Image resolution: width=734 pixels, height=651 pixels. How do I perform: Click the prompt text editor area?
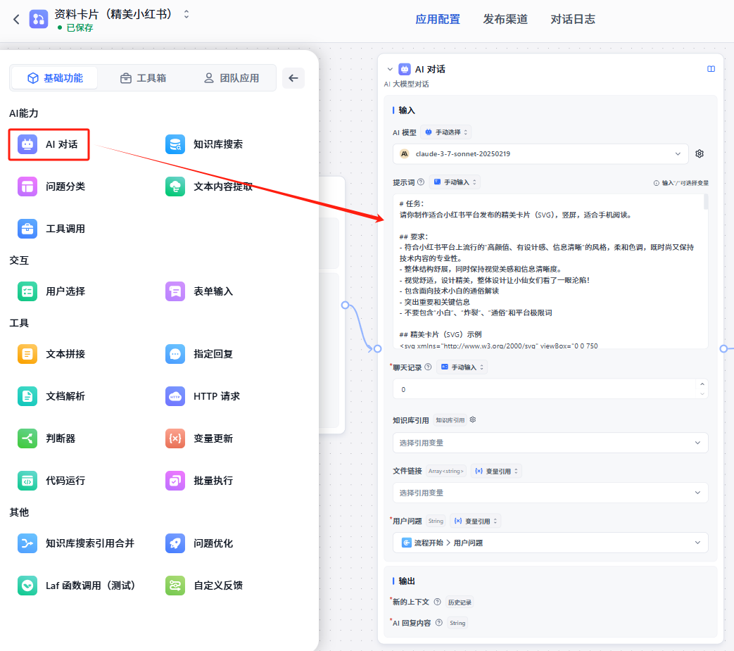[550, 272]
